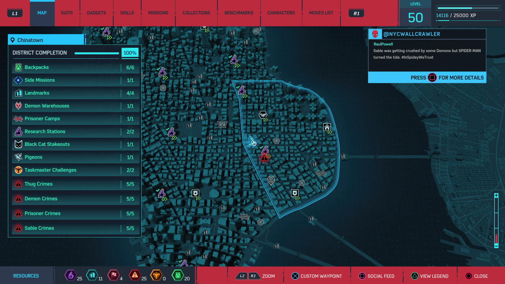Click the XP progress bar
505x284 pixels.
[x=468, y=8]
